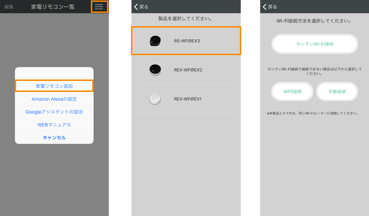Select the RS-WFIREX3 product name

(187, 41)
